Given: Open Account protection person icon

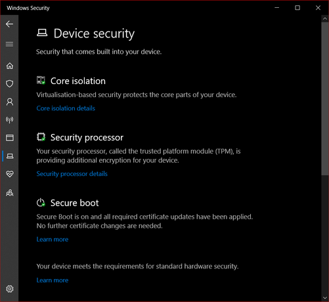Looking at the screenshot, I should 10,102.
